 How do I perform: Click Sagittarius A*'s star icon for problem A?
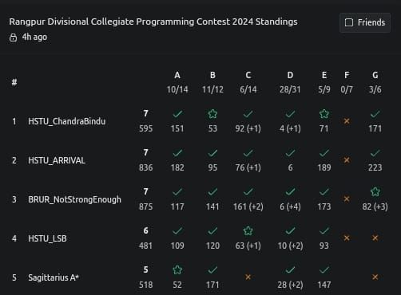pyautogui.click(x=177, y=269)
